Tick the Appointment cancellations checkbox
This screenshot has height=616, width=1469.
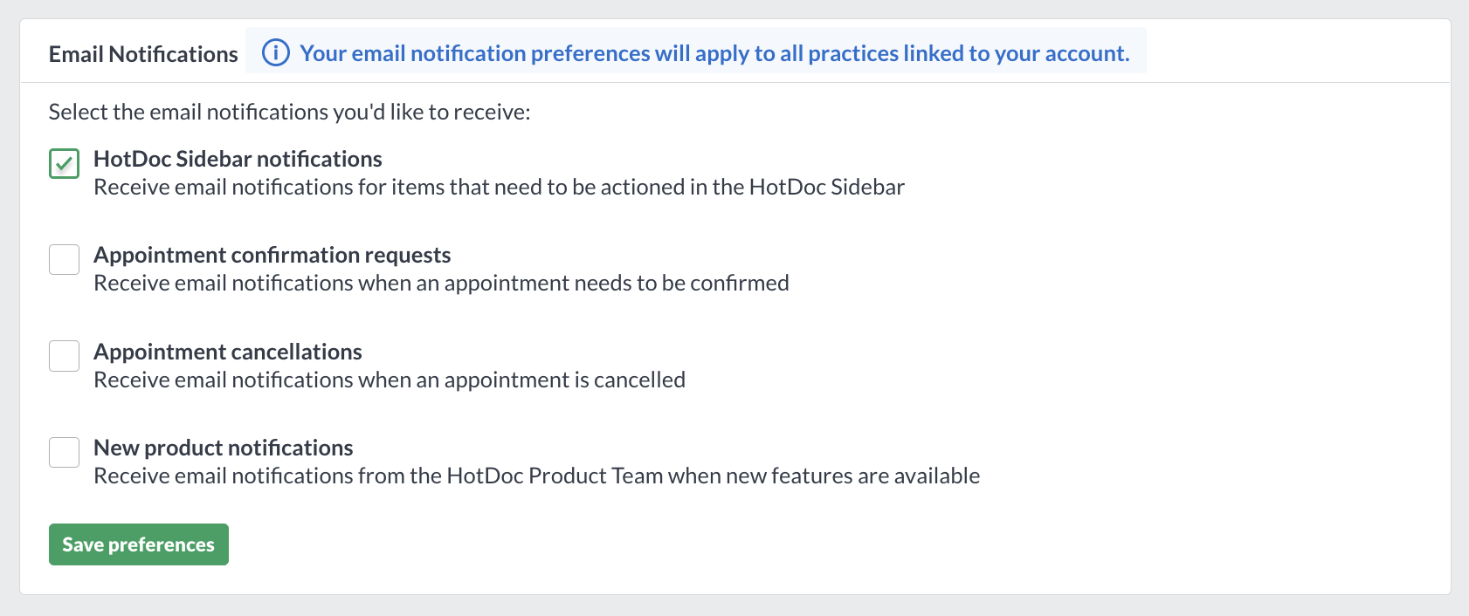(65, 356)
